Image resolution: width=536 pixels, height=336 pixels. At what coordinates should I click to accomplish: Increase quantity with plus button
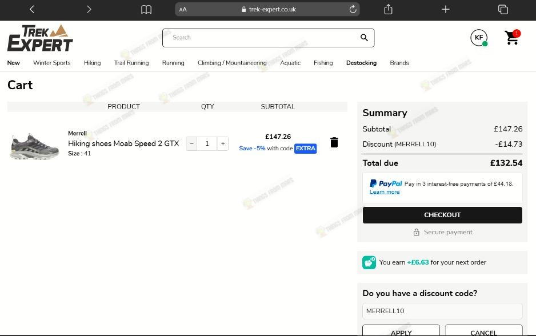(x=223, y=143)
